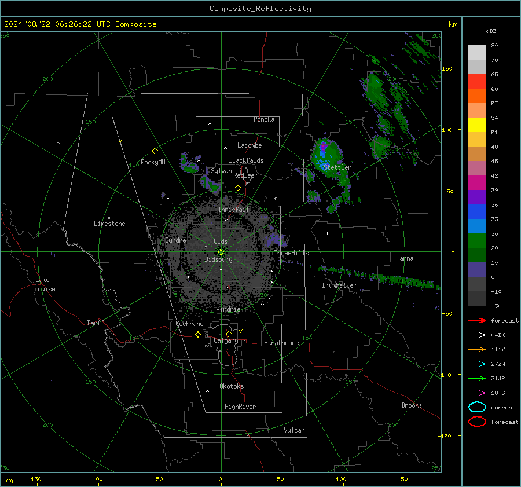Click the 'Innisfail' map label
Image resolution: width=521 pixels, height=487 pixels.
233,210
